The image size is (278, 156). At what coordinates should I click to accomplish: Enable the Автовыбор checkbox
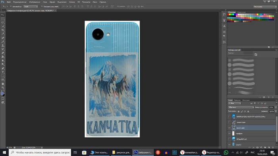click(11, 7)
